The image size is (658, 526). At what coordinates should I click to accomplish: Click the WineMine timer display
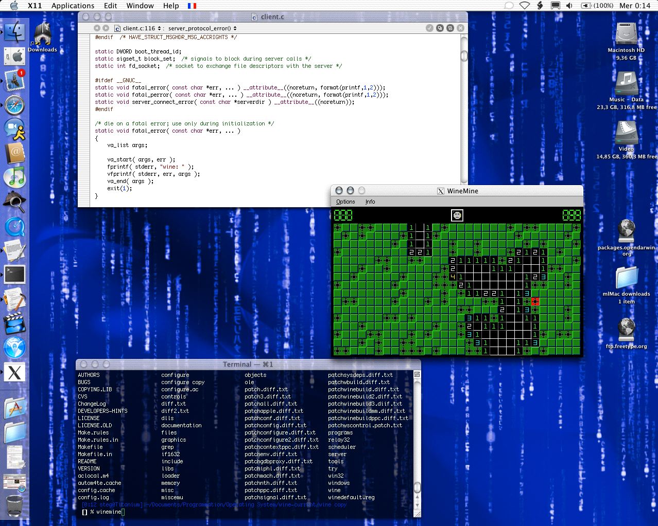coord(572,215)
